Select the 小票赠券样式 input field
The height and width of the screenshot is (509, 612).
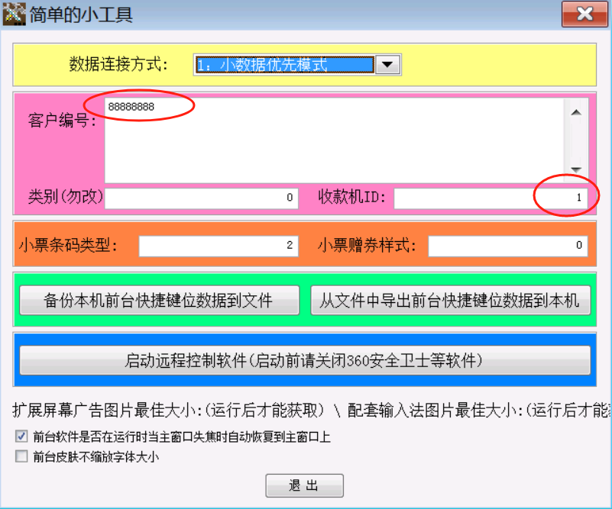[507, 246]
